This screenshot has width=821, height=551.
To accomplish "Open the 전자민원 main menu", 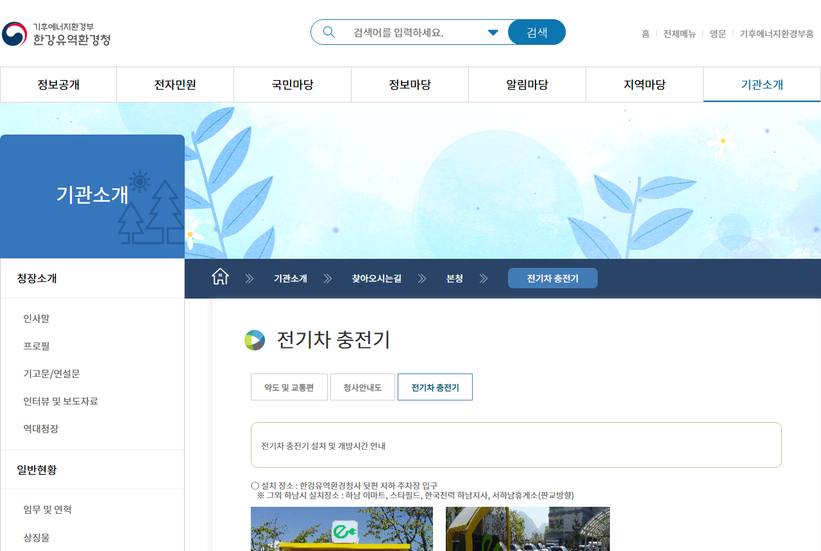I will (x=175, y=85).
